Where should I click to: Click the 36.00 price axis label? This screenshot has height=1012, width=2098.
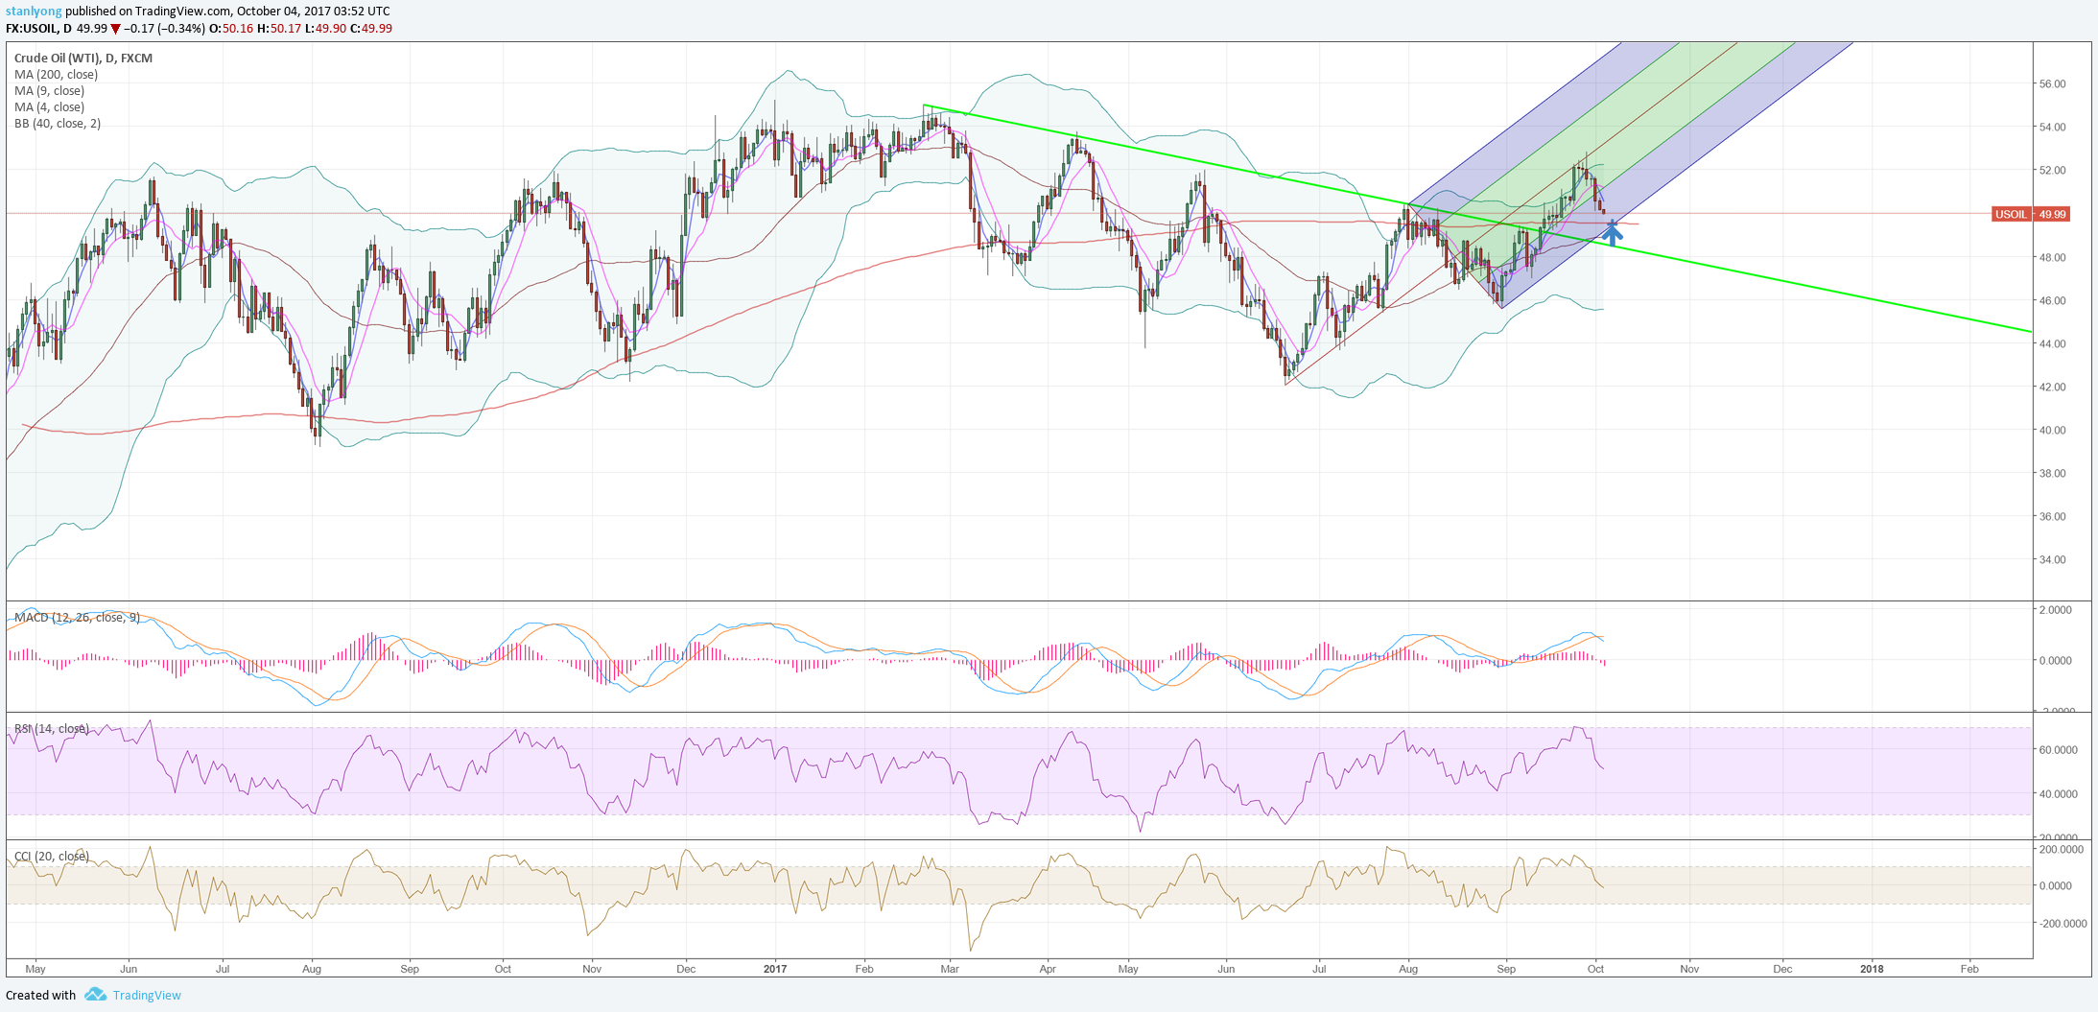point(2052,516)
